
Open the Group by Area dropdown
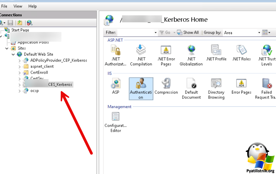click(x=259, y=33)
